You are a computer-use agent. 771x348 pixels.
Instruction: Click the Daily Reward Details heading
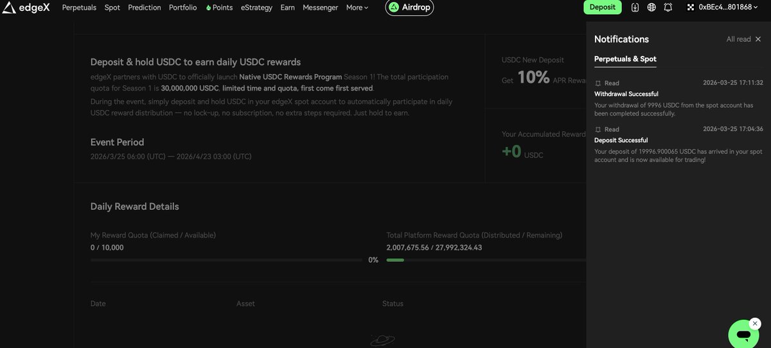click(x=135, y=207)
